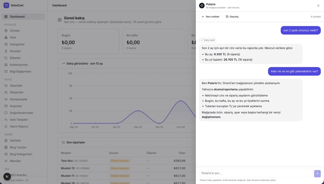Click the Test Alıcı order row
This screenshot has width=324, height=184.
127,161
